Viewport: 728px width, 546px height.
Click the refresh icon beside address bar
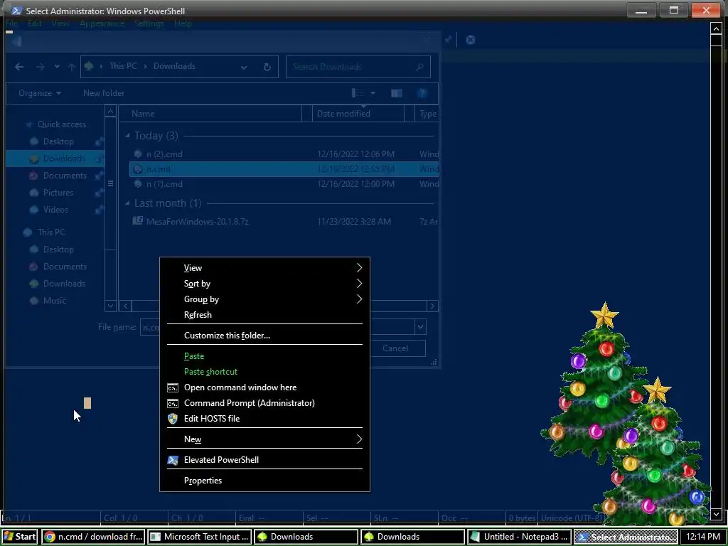267,67
